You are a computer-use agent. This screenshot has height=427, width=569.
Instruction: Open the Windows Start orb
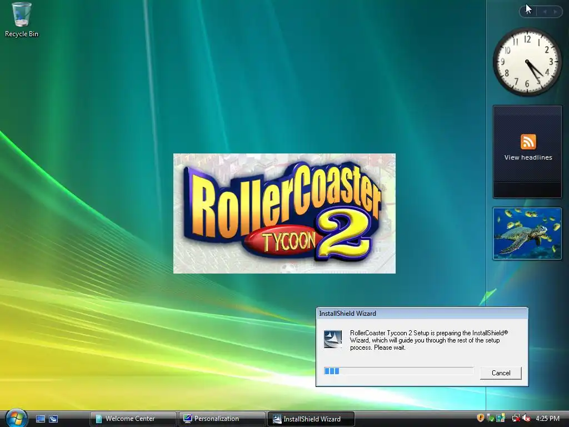(x=16, y=418)
